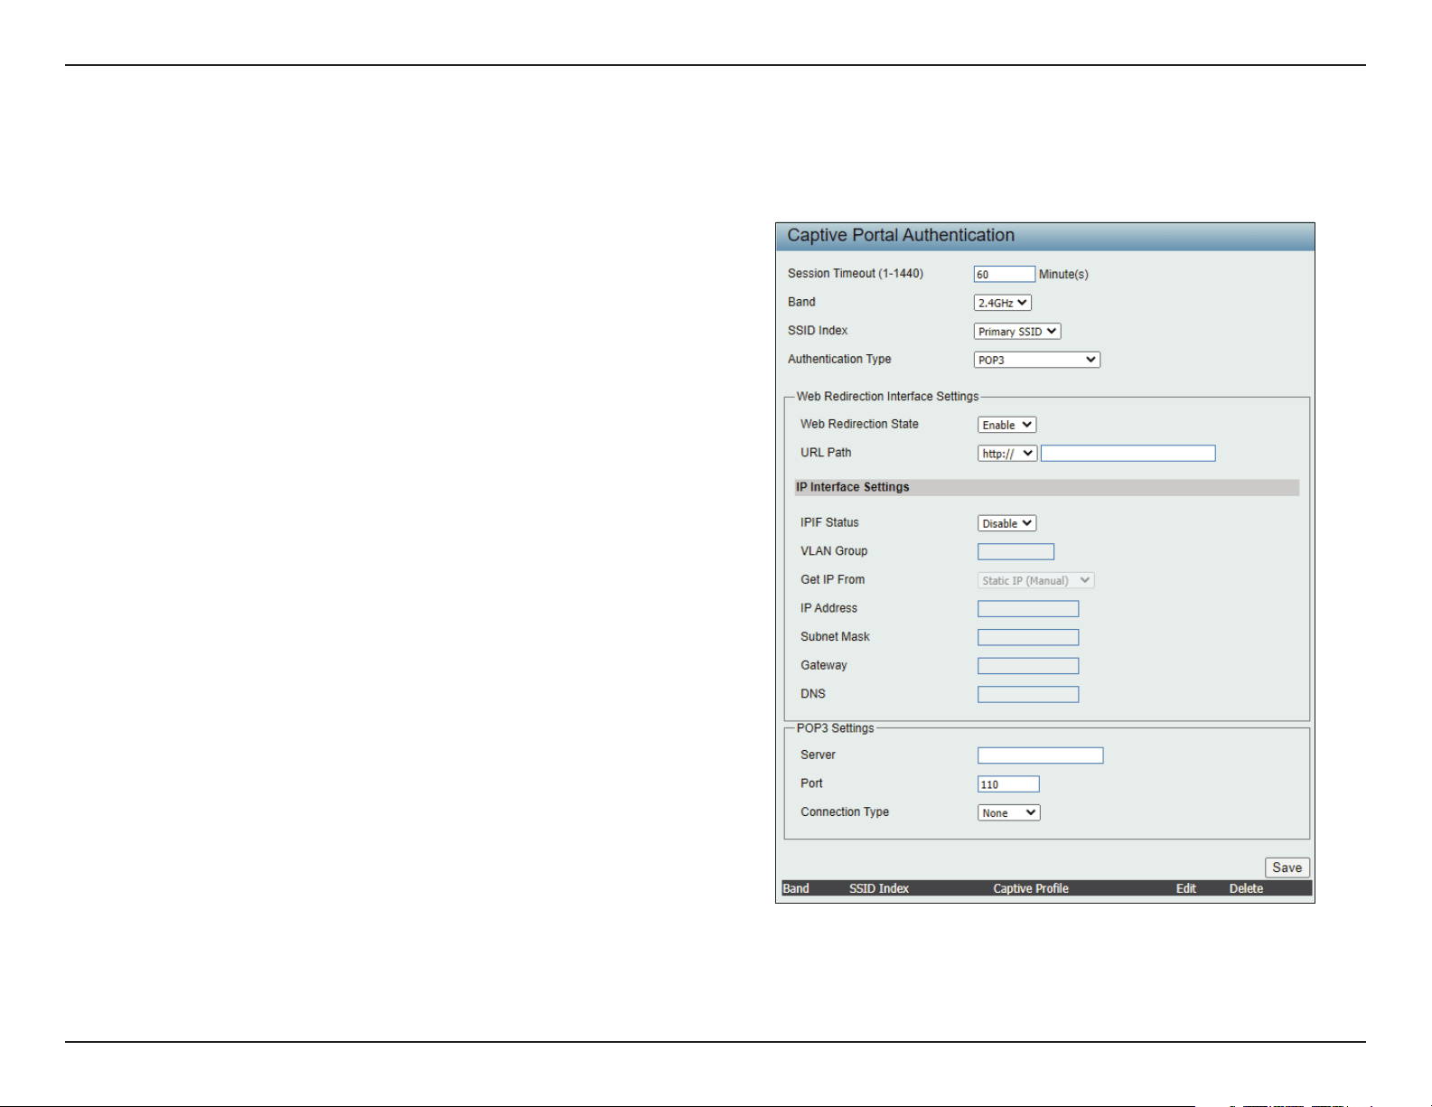
Task: Click the Captive Profile column header
Action: [x=1031, y=889]
